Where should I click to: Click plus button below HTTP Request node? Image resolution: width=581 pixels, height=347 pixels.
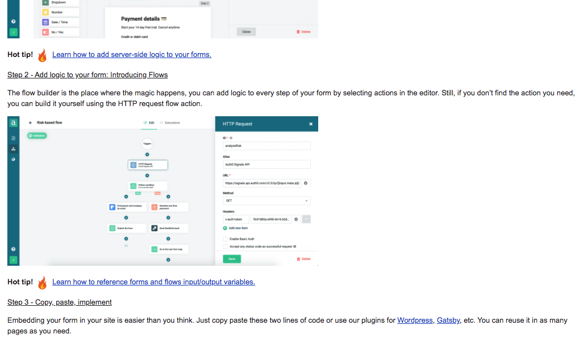tap(147, 175)
